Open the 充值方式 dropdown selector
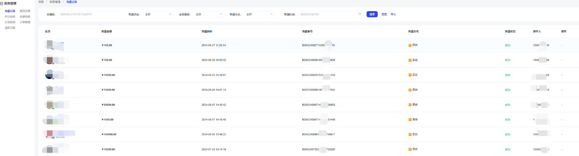The width and height of the screenshot is (579, 156). click(x=259, y=14)
